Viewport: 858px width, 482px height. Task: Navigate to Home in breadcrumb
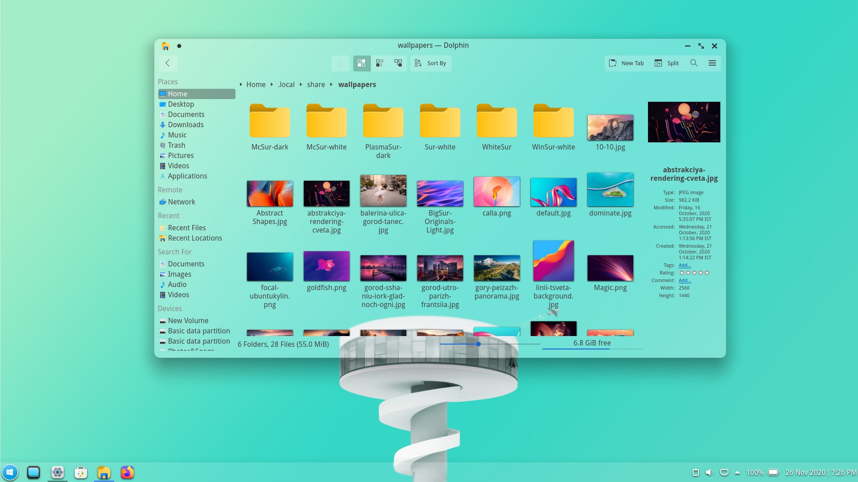coord(256,84)
